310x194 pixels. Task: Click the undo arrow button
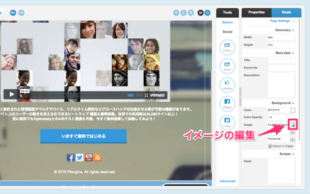(x=13, y=13)
